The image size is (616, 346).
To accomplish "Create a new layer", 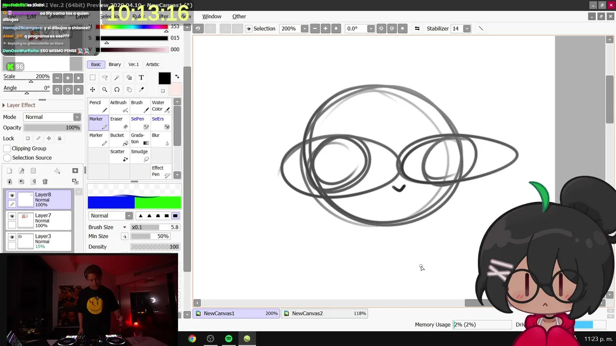I will [x=9, y=171].
